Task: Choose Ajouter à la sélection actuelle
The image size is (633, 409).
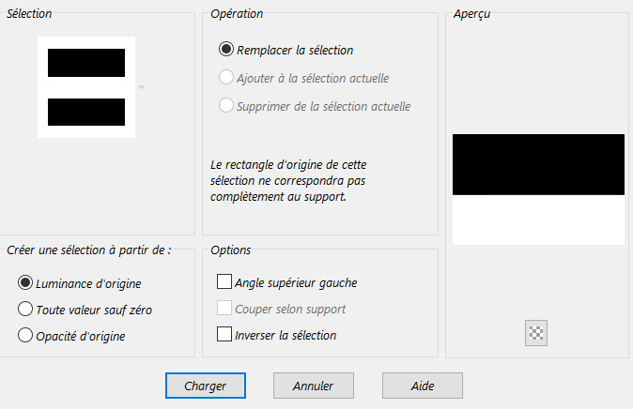Action: (x=226, y=78)
